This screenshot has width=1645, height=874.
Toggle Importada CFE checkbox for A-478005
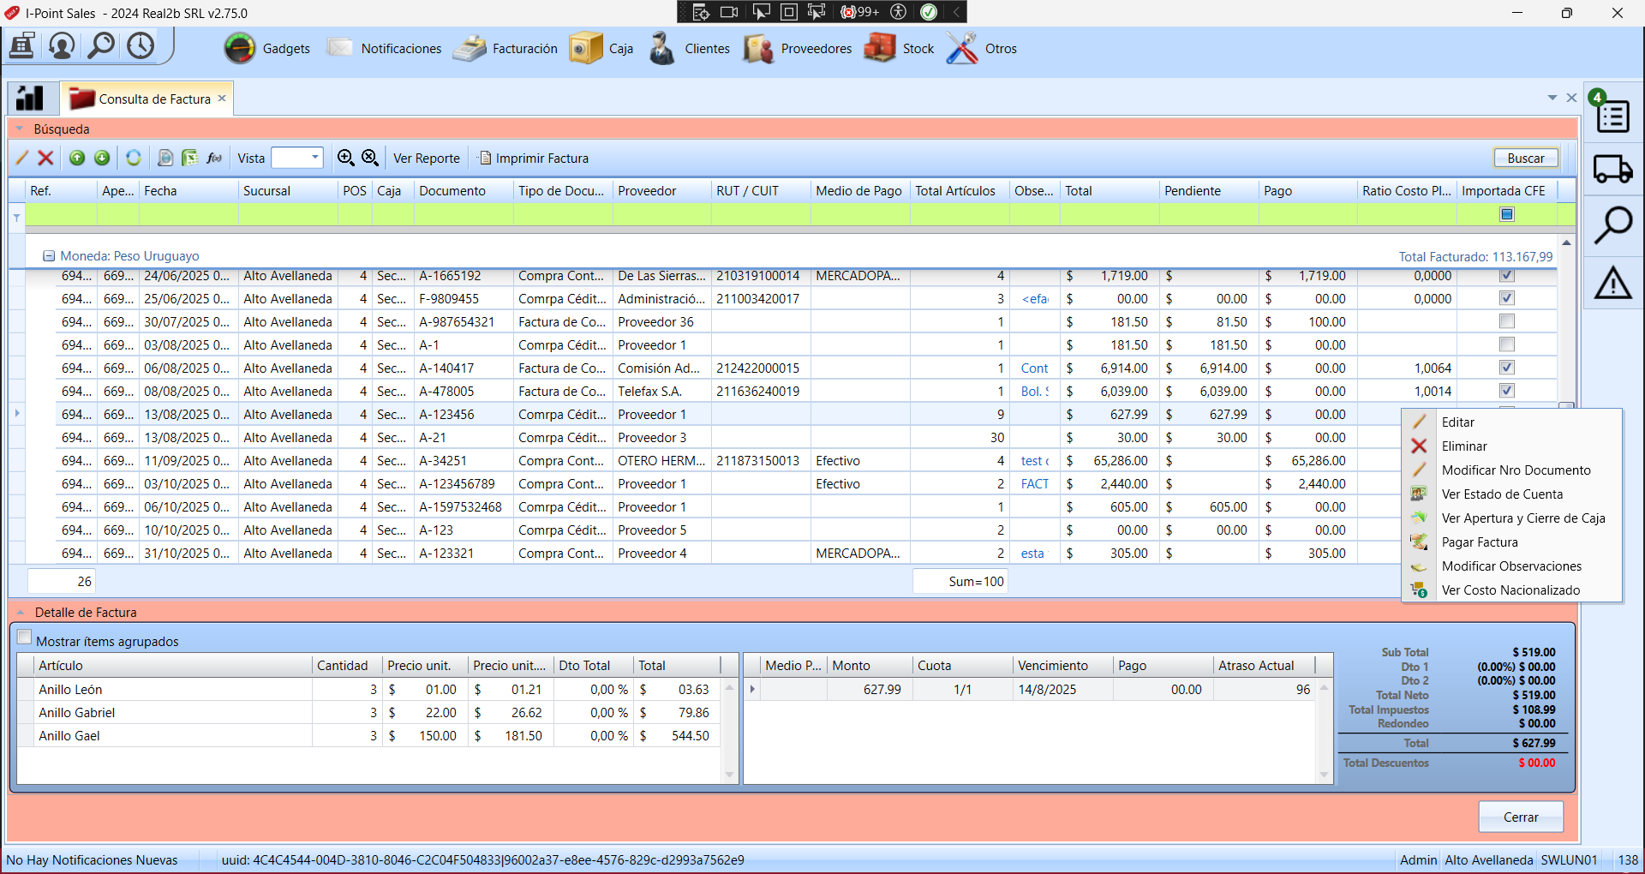pos(1507,391)
